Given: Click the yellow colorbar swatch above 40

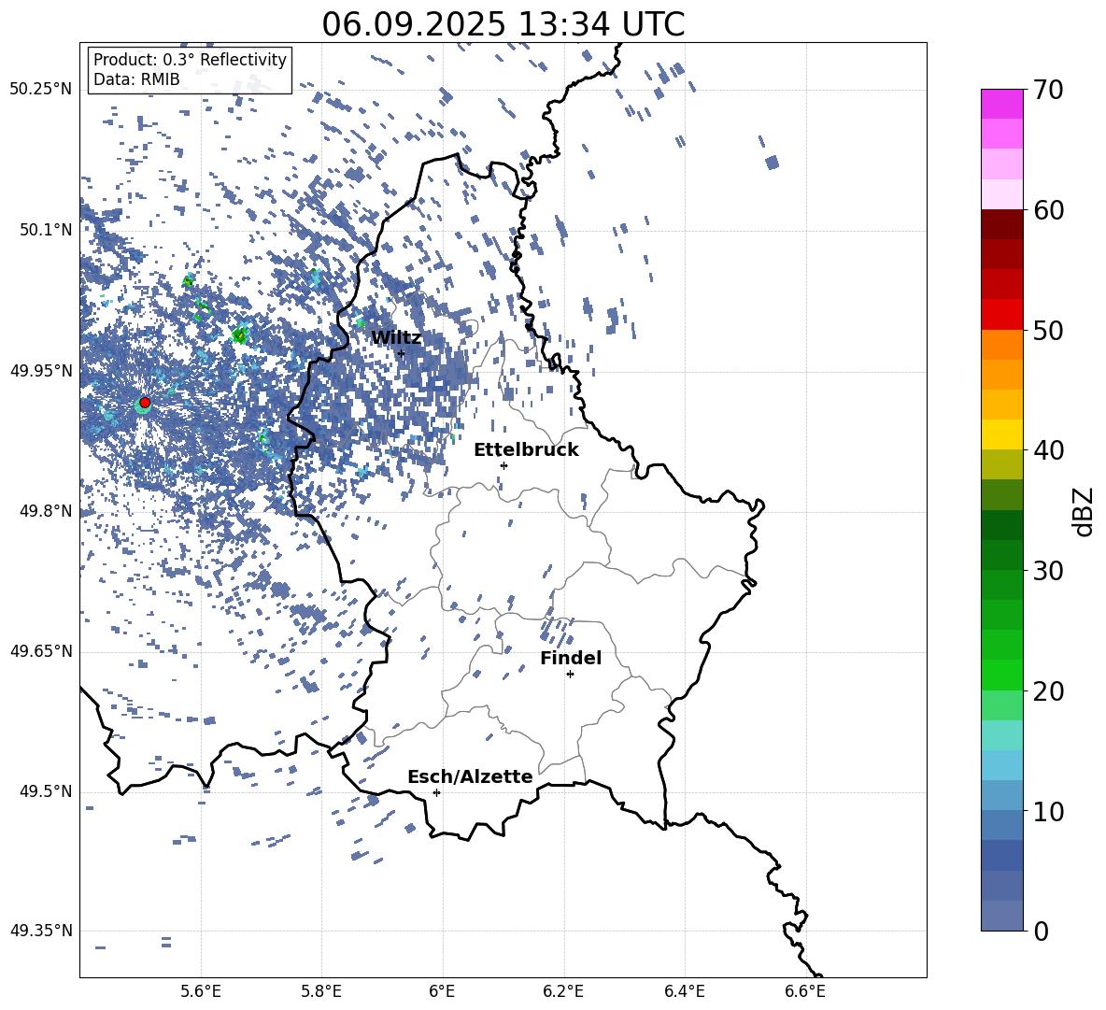Looking at the screenshot, I should [x=1002, y=434].
